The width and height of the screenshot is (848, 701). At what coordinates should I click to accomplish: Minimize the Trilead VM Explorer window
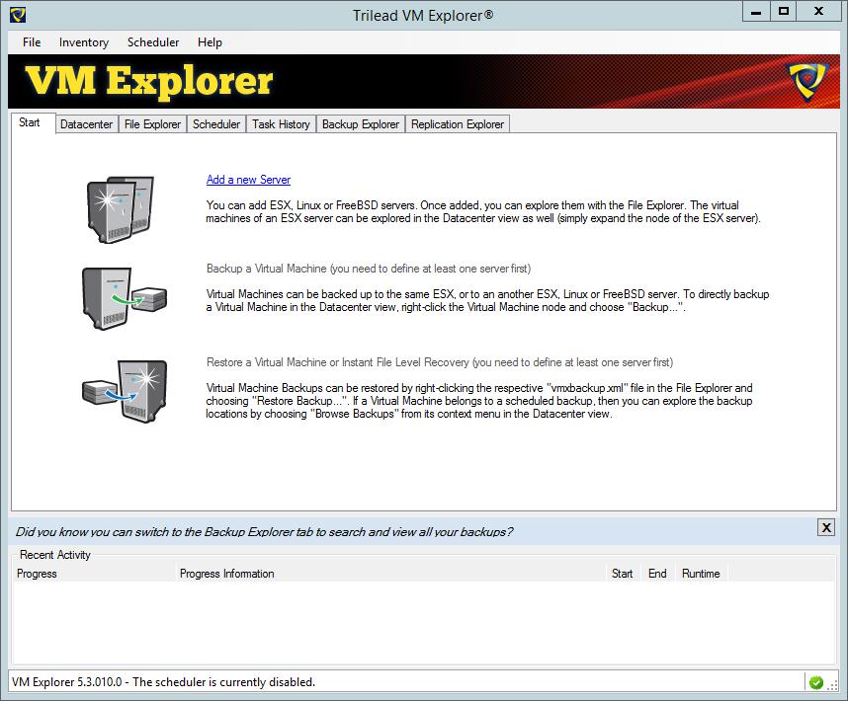[756, 12]
